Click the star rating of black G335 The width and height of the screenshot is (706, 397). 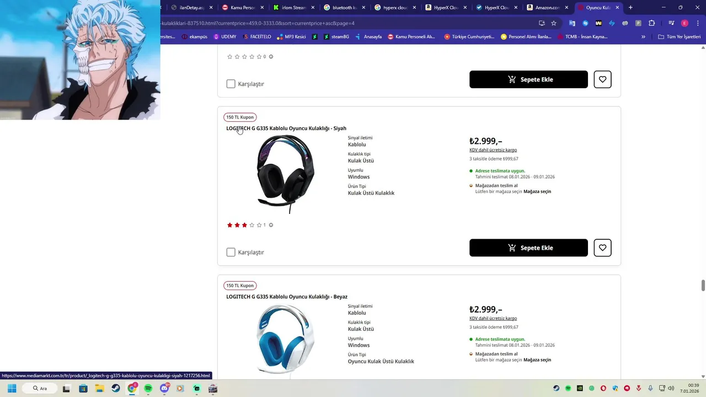(244, 225)
